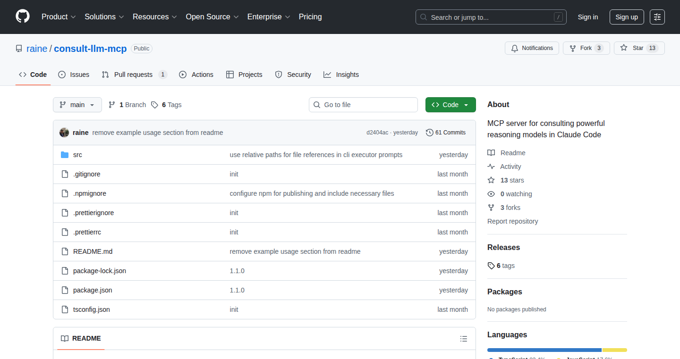Expand the Solutions menu
This screenshot has height=359, width=680.
tap(104, 17)
